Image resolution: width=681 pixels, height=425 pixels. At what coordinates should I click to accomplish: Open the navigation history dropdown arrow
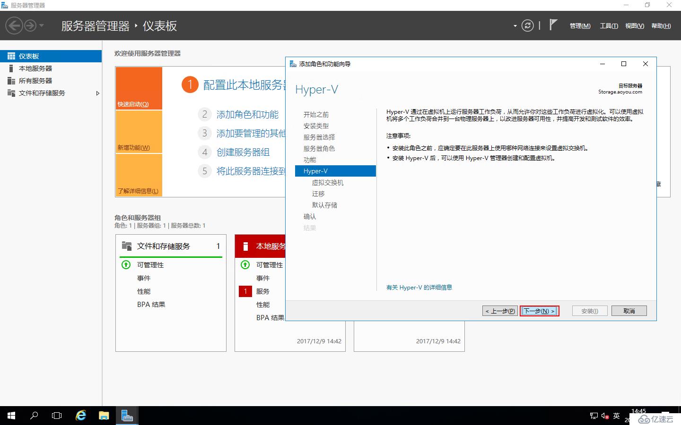pyautogui.click(x=42, y=25)
